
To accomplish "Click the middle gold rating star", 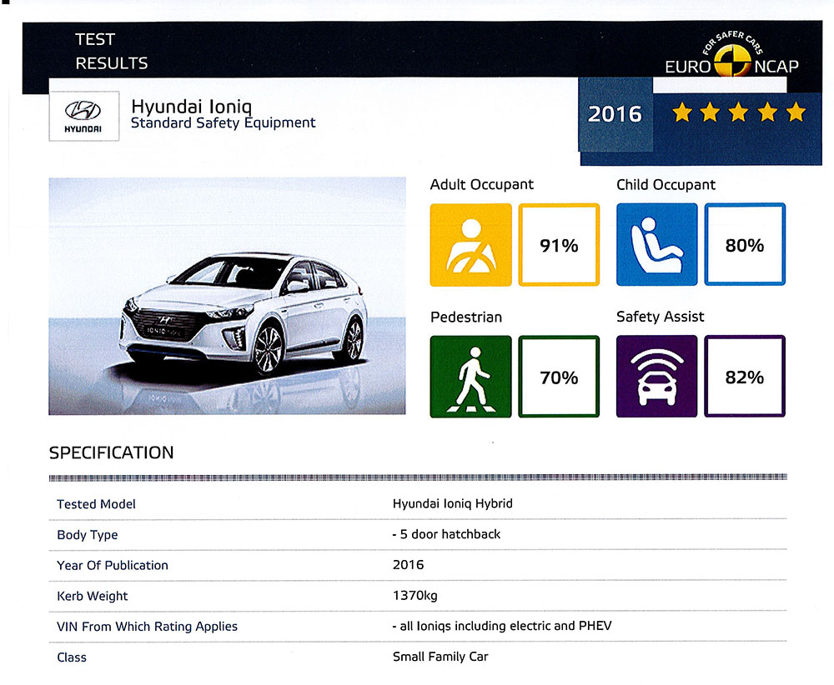I will [x=739, y=112].
